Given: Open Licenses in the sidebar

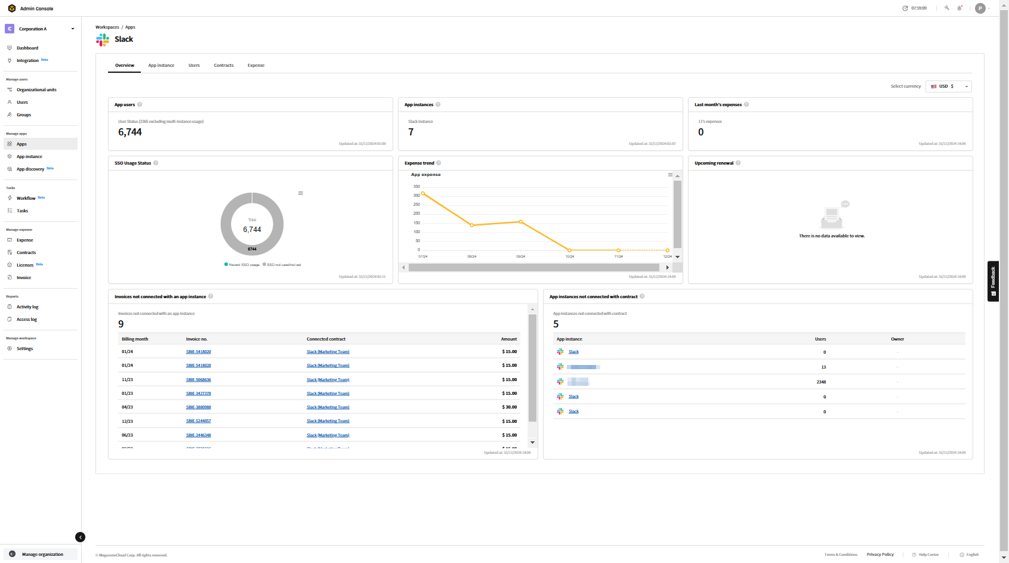Looking at the screenshot, I should pyautogui.click(x=25, y=265).
